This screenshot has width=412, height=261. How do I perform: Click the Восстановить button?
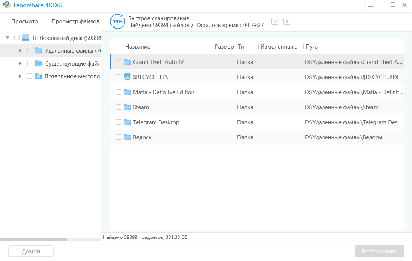click(x=380, y=251)
